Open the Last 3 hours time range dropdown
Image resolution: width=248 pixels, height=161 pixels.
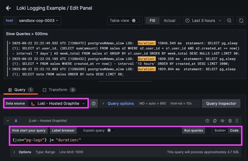point(204,21)
